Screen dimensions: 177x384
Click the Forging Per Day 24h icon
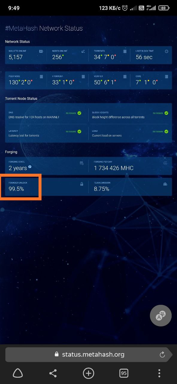click(x=165, y=163)
